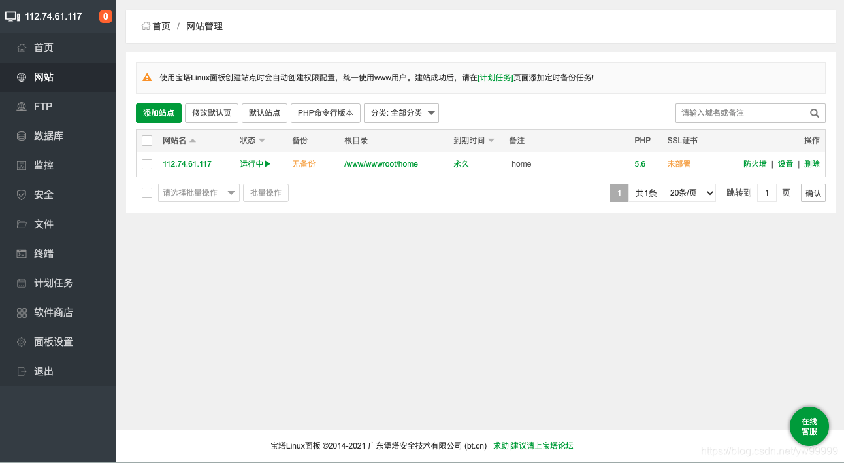Click 首页 in the breadcrumb

(161, 26)
